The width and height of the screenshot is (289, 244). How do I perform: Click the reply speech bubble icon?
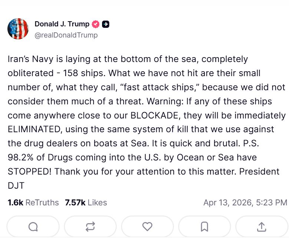tap(33, 226)
